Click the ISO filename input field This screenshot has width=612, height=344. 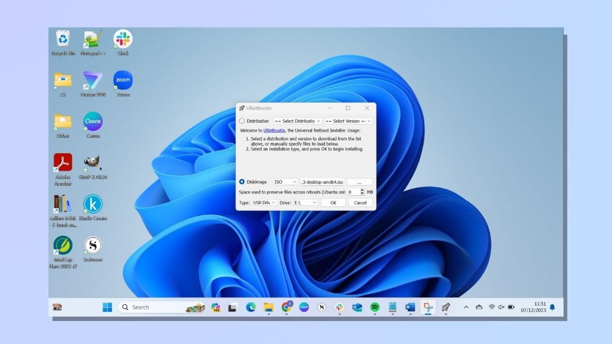[x=322, y=182]
